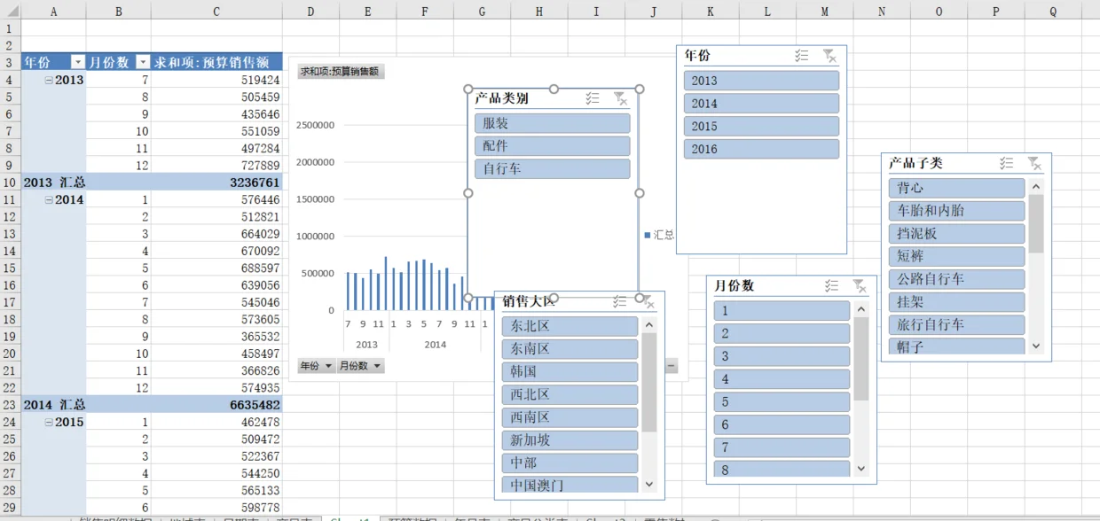Clear the filter on the 月份数 slicer
The height and width of the screenshot is (521, 1100).
pyautogui.click(x=860, y=286)
